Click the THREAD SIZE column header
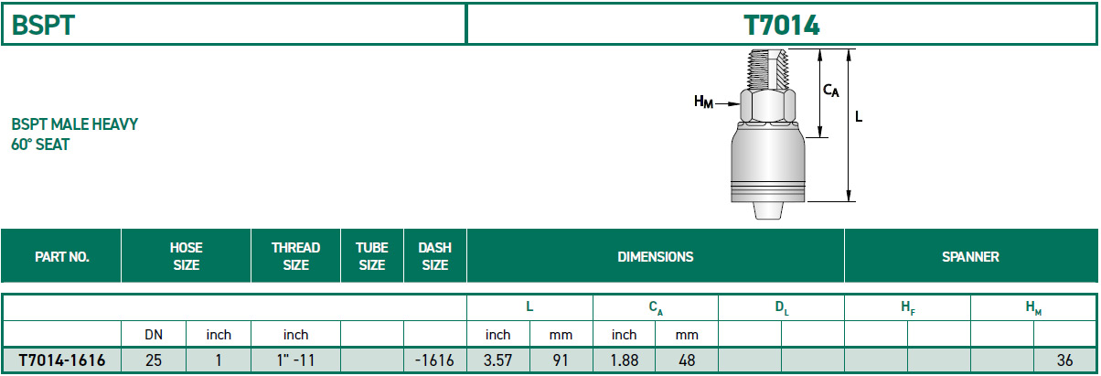This screenshot has height=376, width=1101. [295, 257]
